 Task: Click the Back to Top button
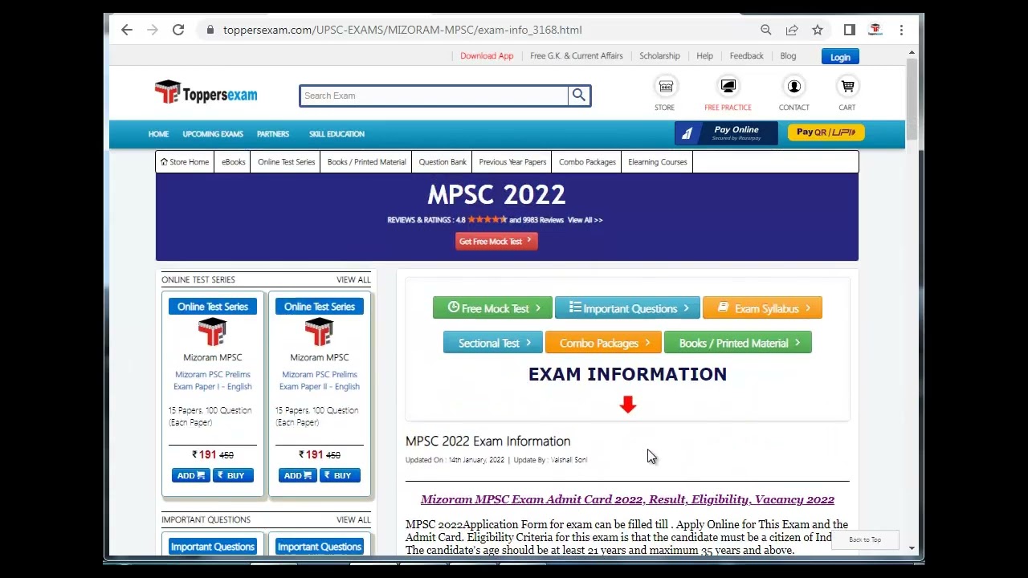pos(865,539)
